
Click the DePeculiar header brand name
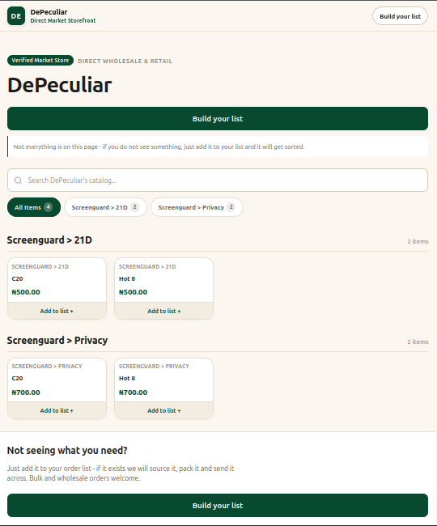[49, 12]
